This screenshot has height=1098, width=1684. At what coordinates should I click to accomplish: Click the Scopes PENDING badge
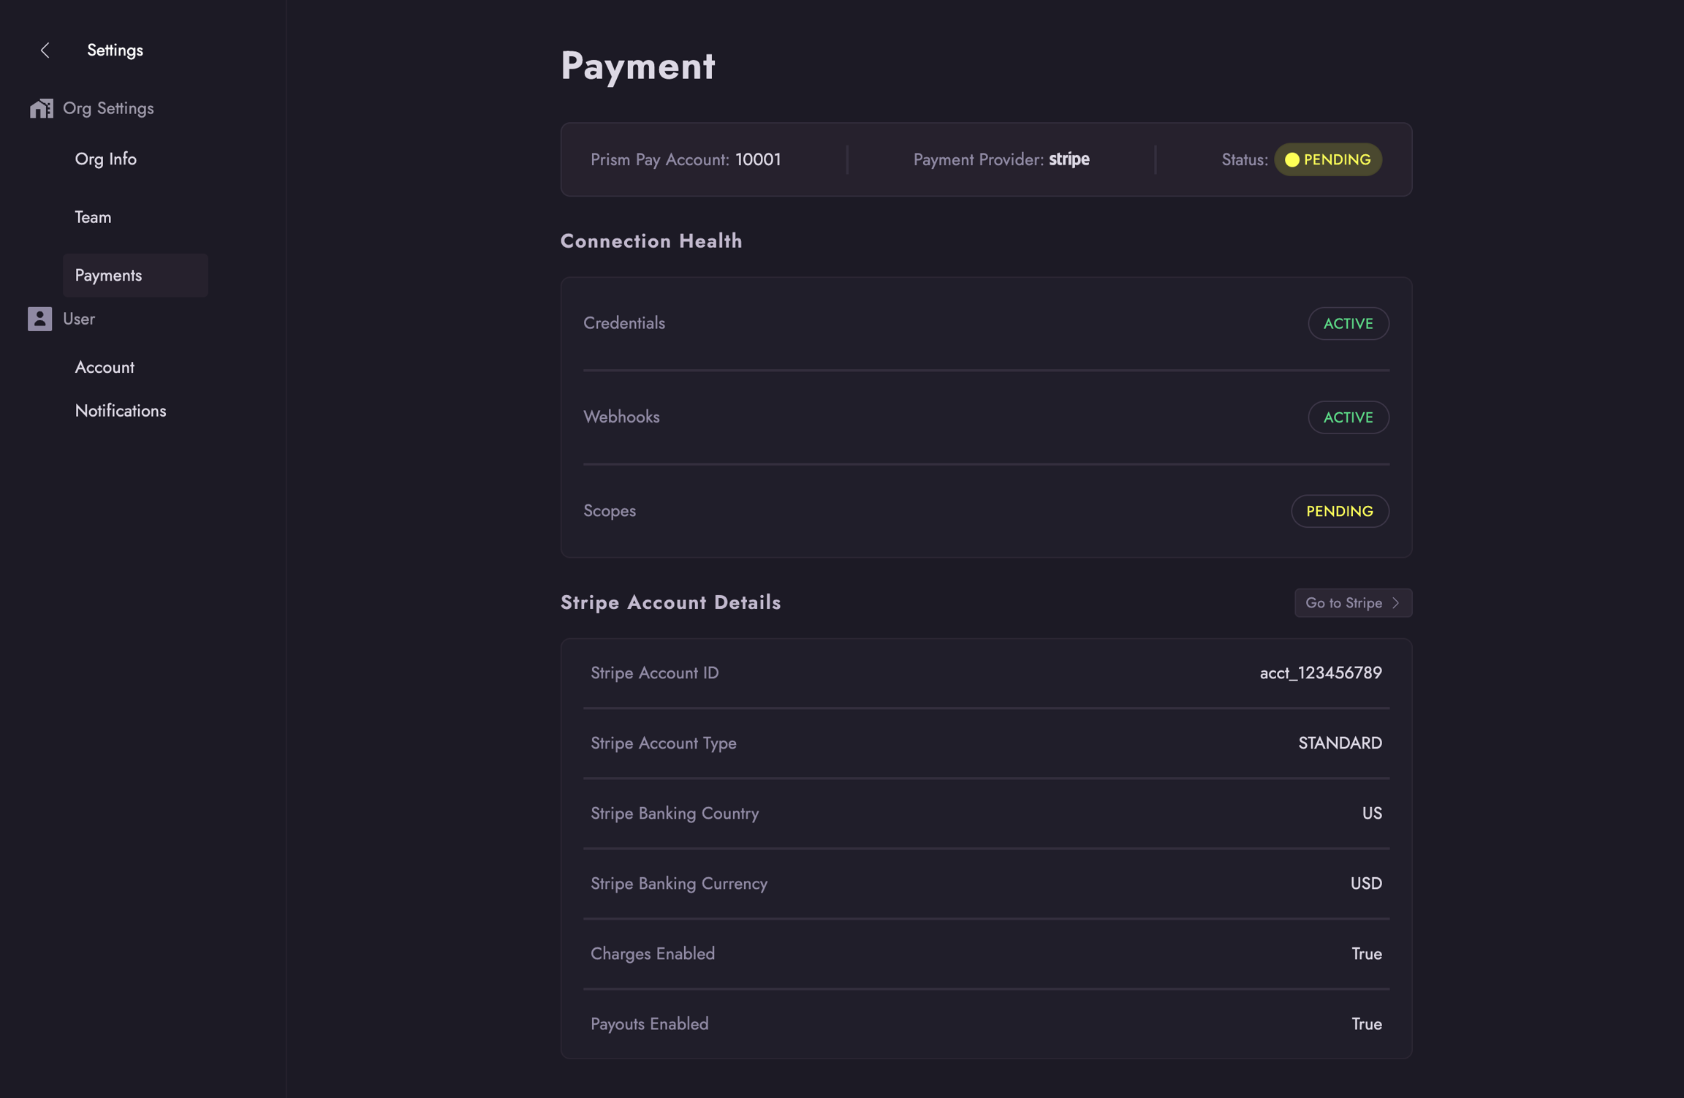(x=1339, y=511)
